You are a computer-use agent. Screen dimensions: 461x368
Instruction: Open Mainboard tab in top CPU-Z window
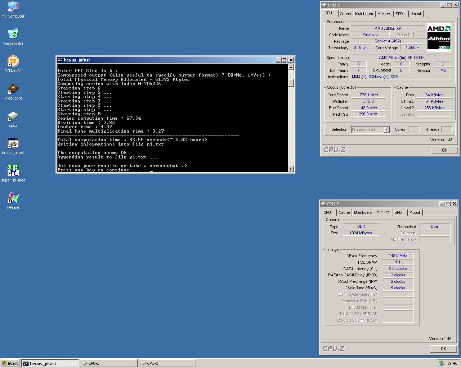point(364,14)
